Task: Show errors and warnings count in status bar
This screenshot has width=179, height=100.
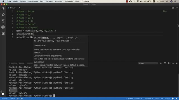Action: pyautogui.click(x=20, y=99)
